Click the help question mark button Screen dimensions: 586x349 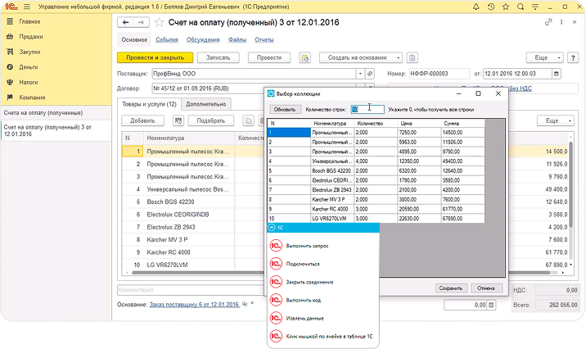point(573,57)
